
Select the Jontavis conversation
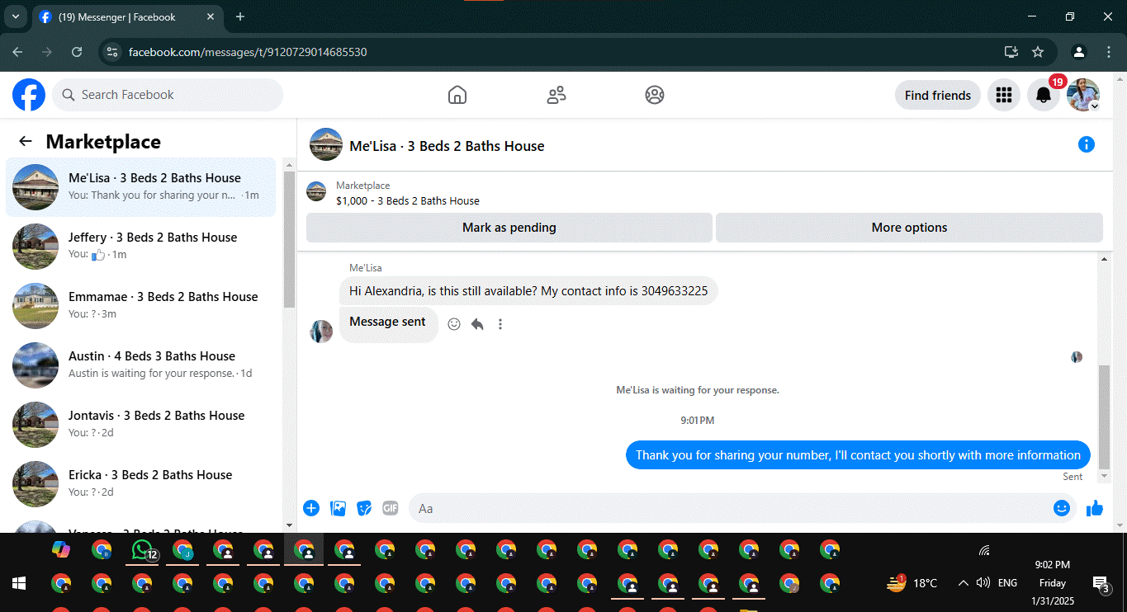[141, 425]
